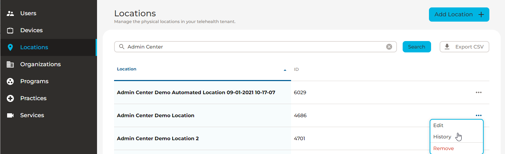Open Programs from the sidebar
The image size is (505, 154).
point(48,81)
